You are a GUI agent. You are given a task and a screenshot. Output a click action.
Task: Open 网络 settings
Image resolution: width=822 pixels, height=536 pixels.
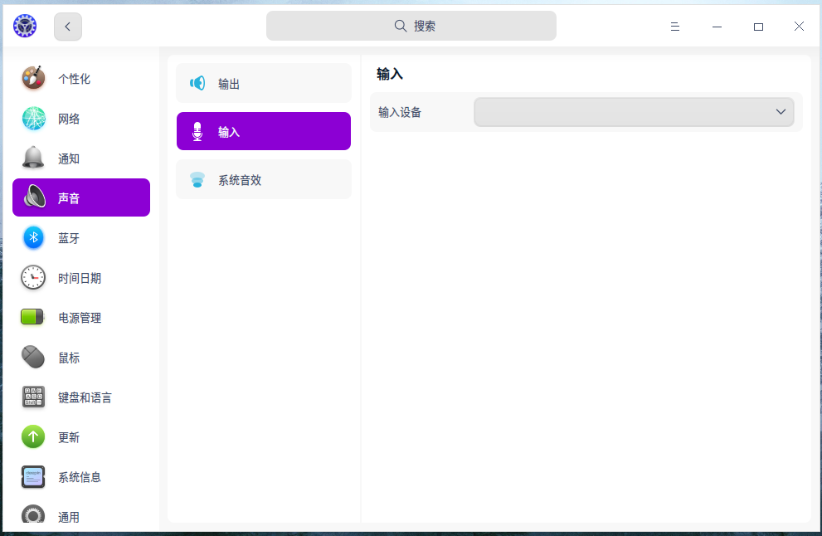[x=81, y=118]
